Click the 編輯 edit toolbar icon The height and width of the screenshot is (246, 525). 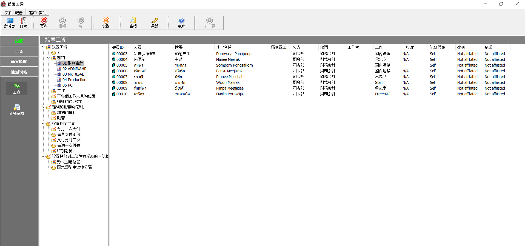pyautogui.click(x=62, y=20)
